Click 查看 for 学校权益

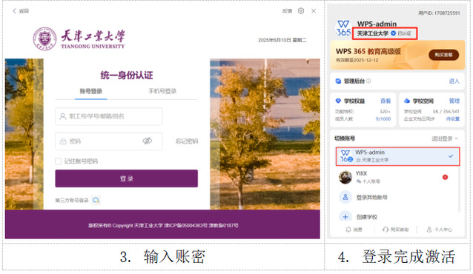coord(386,101)
